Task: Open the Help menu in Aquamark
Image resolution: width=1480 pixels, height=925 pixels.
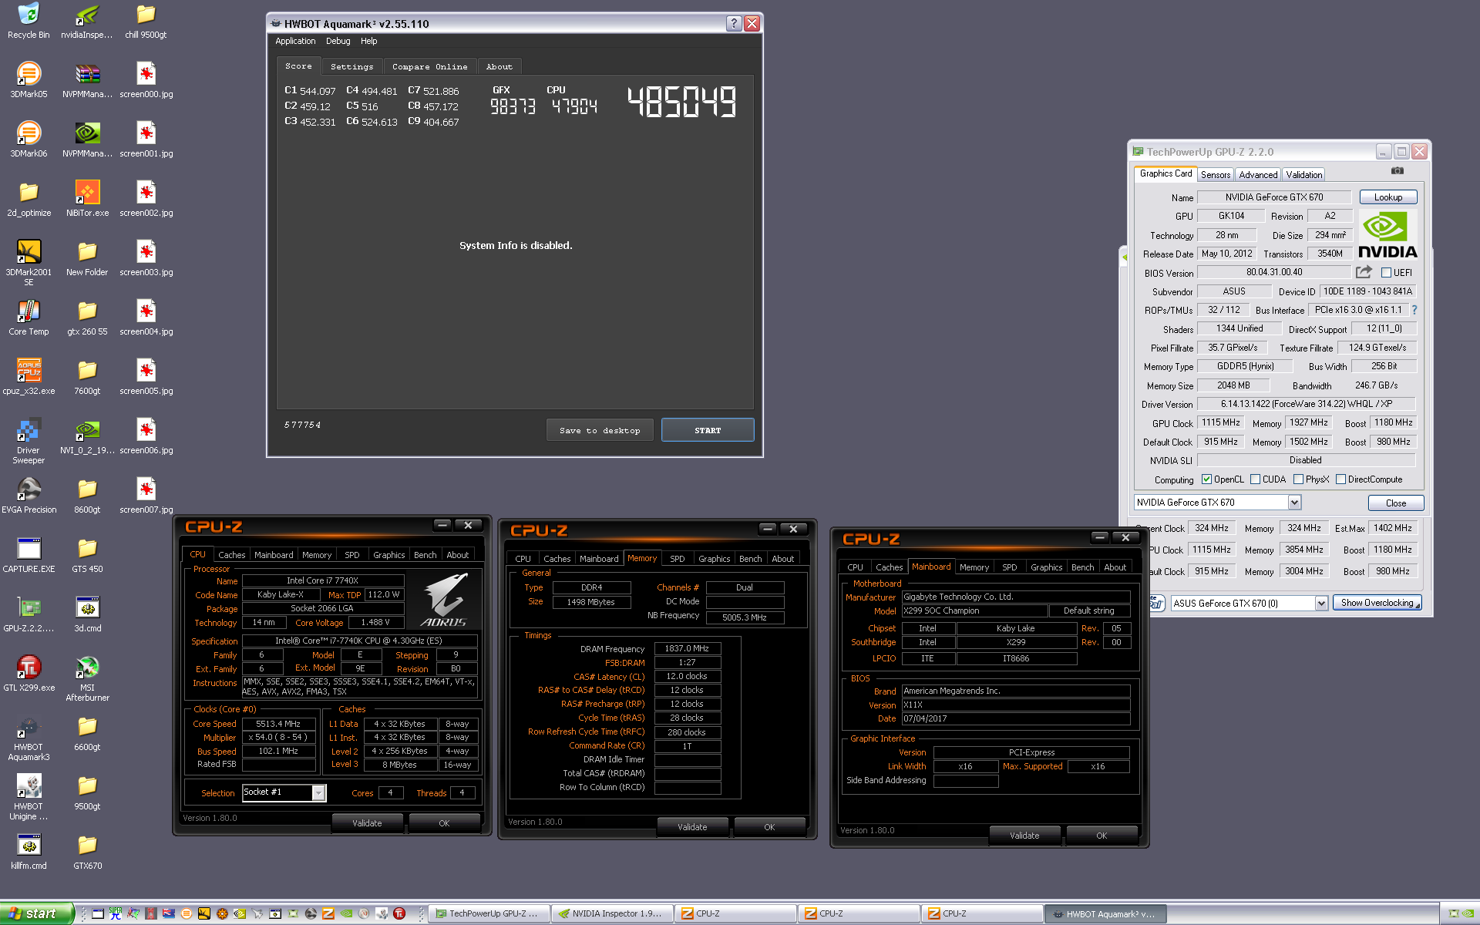Action: click(x=369, y=41)
